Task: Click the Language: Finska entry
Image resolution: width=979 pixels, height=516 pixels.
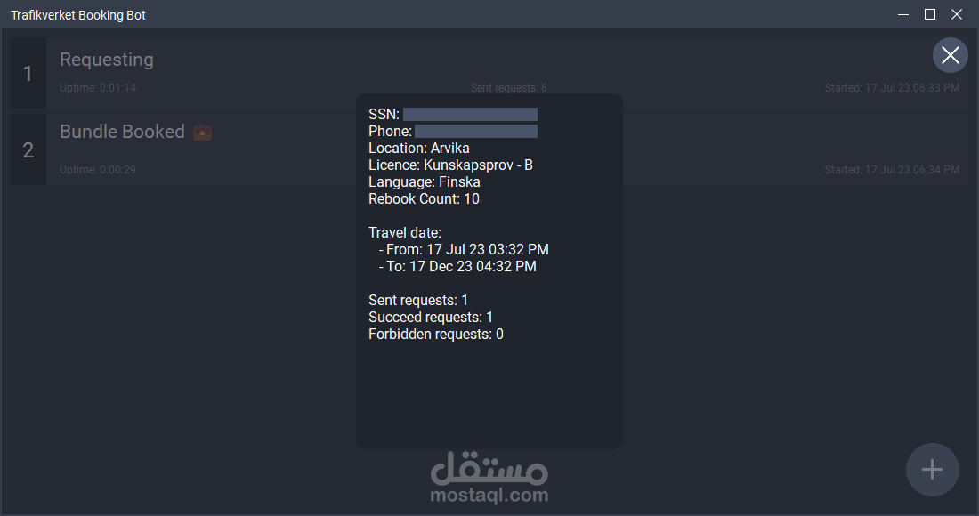Action: tap(424, 182)
